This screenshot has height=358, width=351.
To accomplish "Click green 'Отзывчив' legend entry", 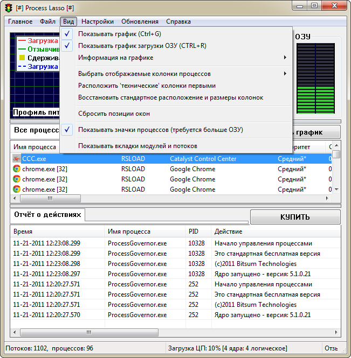I will point(39,49).
